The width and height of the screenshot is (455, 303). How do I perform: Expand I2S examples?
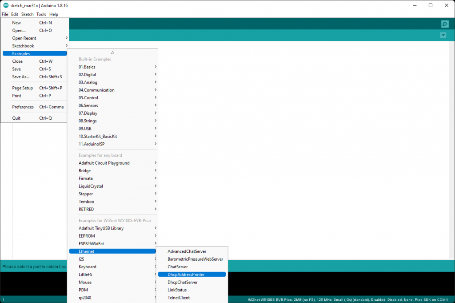coord(113,259)
